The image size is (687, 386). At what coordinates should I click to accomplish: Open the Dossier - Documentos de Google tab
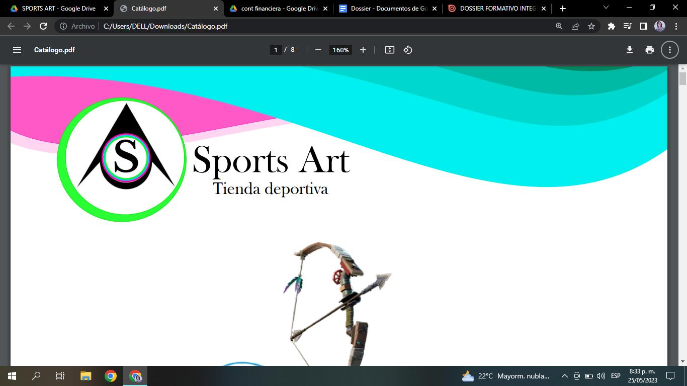point(388,9)
